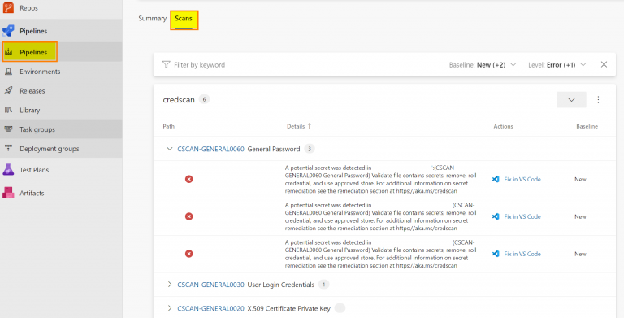The height and width of the screenshot is (318, 624).
Task: Click the Deployment groups icon
Action: click(x=8, y=148)
